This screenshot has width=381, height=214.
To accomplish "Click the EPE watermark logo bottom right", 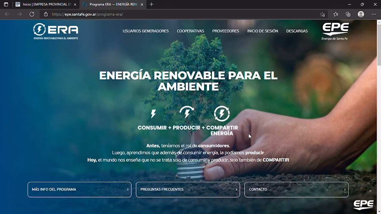I will (363, 204).
